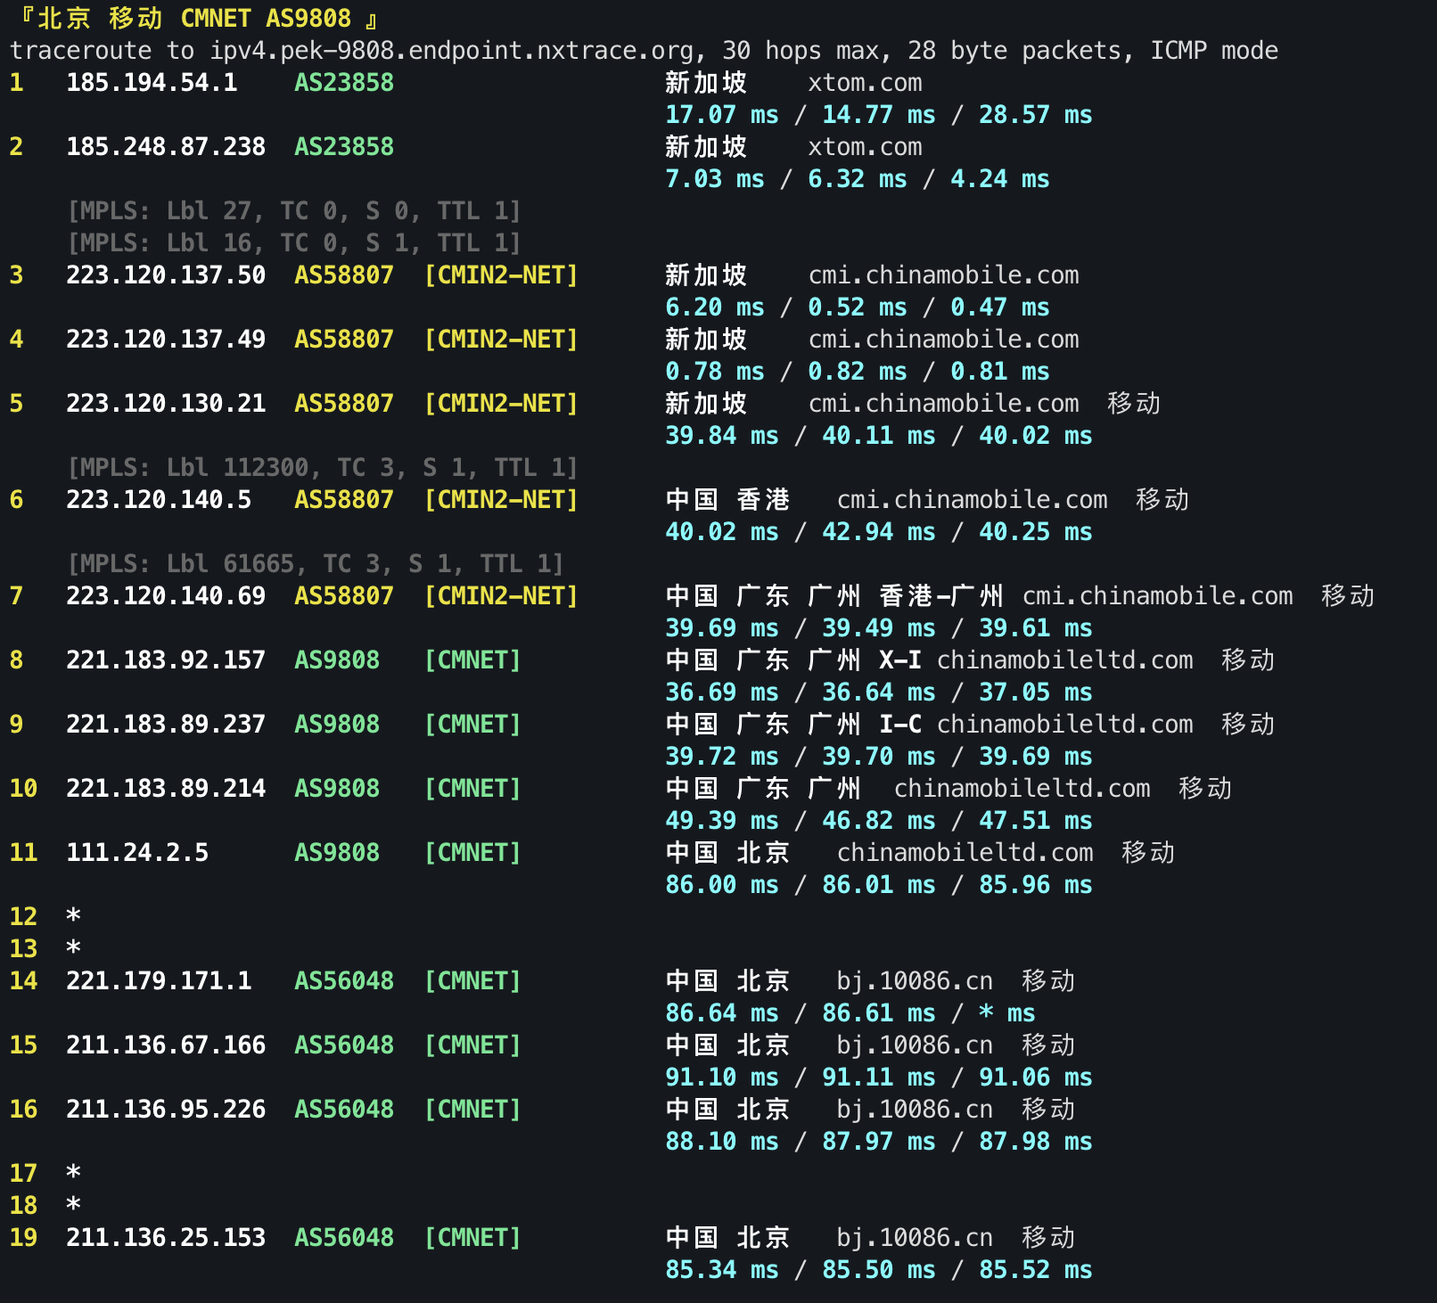Image resolution: width=1437 pixels, height=1303 pixels.
Task: Click MPLS line 'Lbl 16, TC 0, S 1'
Action: click(294, 243)
